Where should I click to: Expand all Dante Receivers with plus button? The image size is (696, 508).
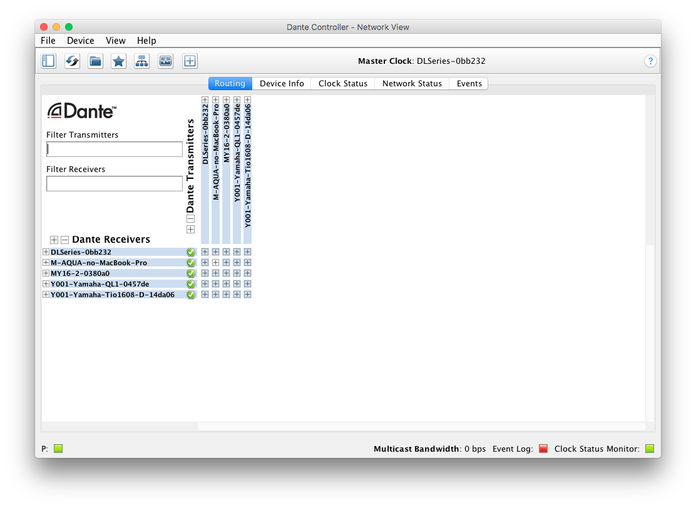point(54,240)
